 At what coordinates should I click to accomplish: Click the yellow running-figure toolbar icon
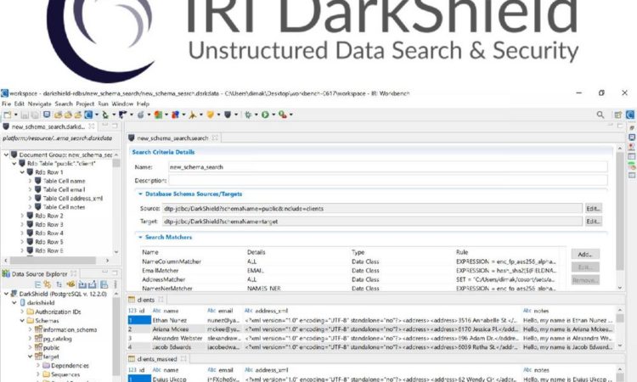pos(192,115)
